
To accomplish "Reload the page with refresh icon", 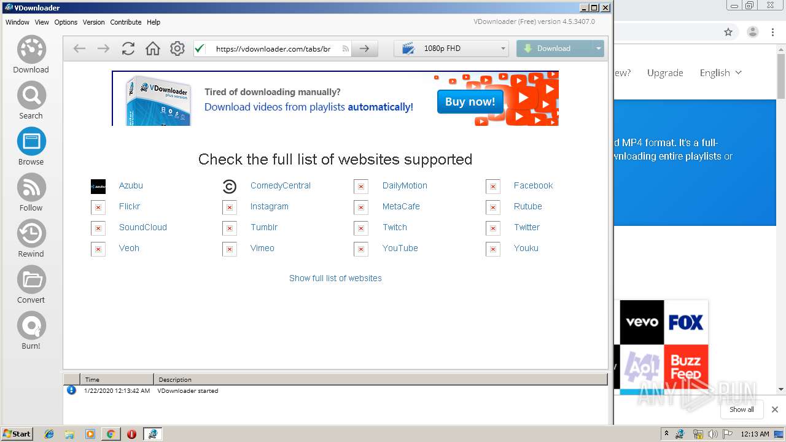I will coord(128,48).
